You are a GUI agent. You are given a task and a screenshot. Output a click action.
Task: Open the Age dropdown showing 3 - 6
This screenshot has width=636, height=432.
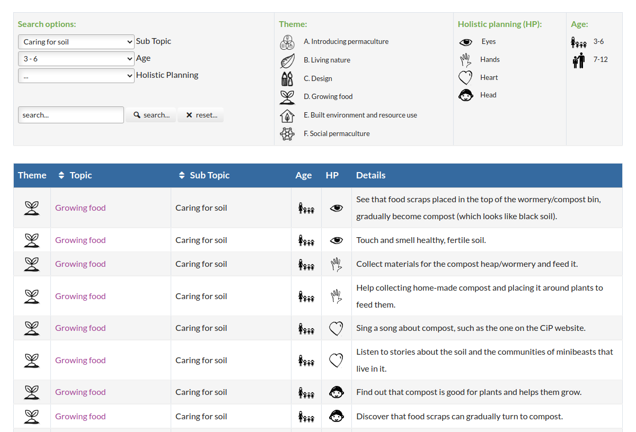pyautogui.click(x=76, y=59)
